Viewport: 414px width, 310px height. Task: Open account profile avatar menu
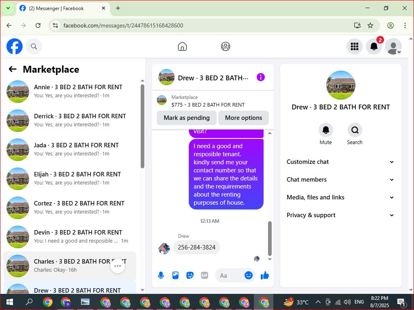[393, 46]
